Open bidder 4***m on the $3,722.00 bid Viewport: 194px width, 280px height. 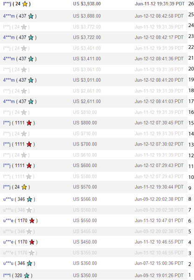[x=9, y=37]
